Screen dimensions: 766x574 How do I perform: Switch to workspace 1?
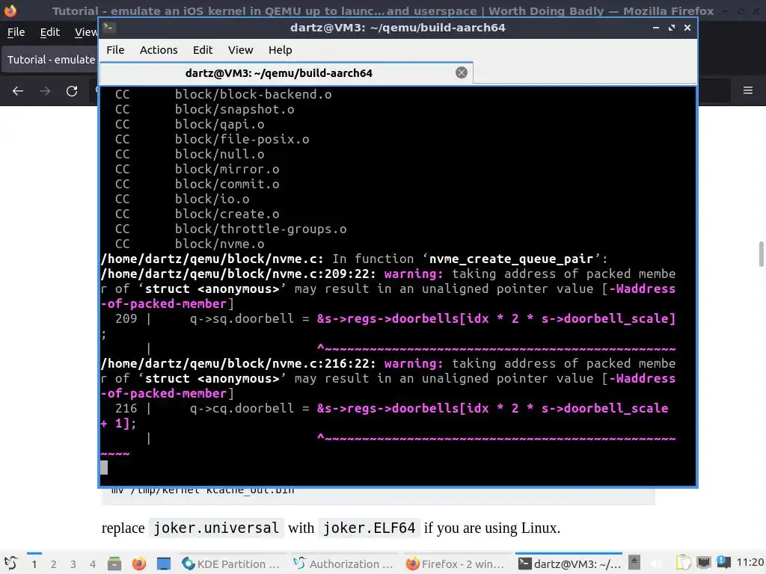[x=34, y=564]
